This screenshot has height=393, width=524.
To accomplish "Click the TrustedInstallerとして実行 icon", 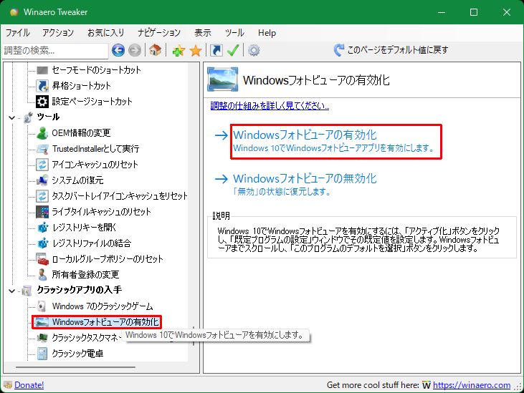I will tap(42, 148).
